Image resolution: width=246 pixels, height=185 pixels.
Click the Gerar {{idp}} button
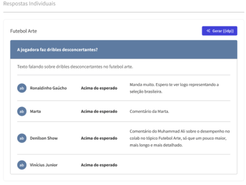[220, 31]
